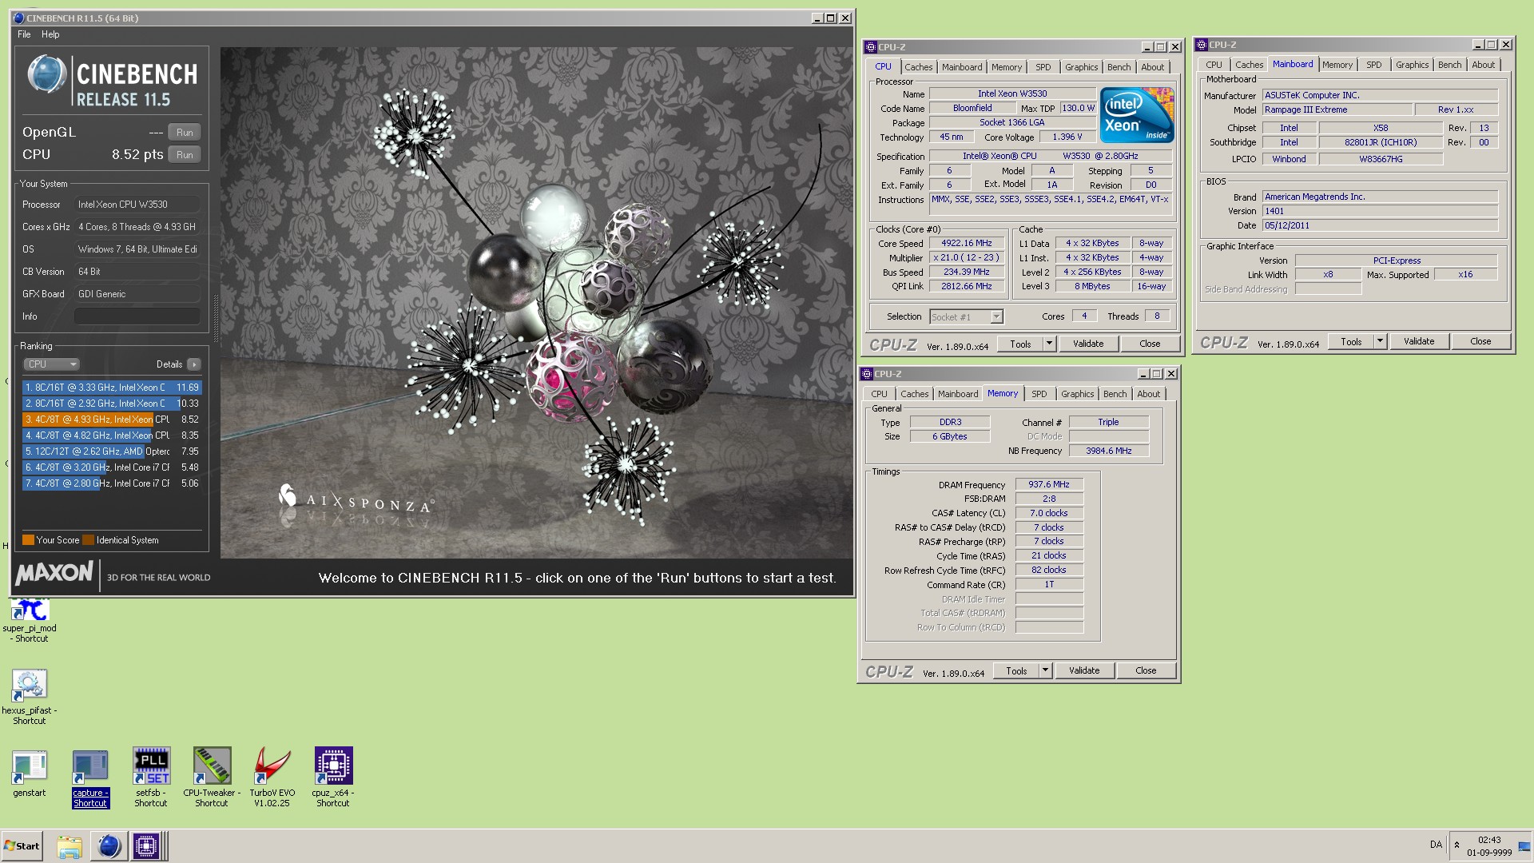The image size is (1534, 863).
Task: Open the Start menu
Action: (x=22, y=846)
